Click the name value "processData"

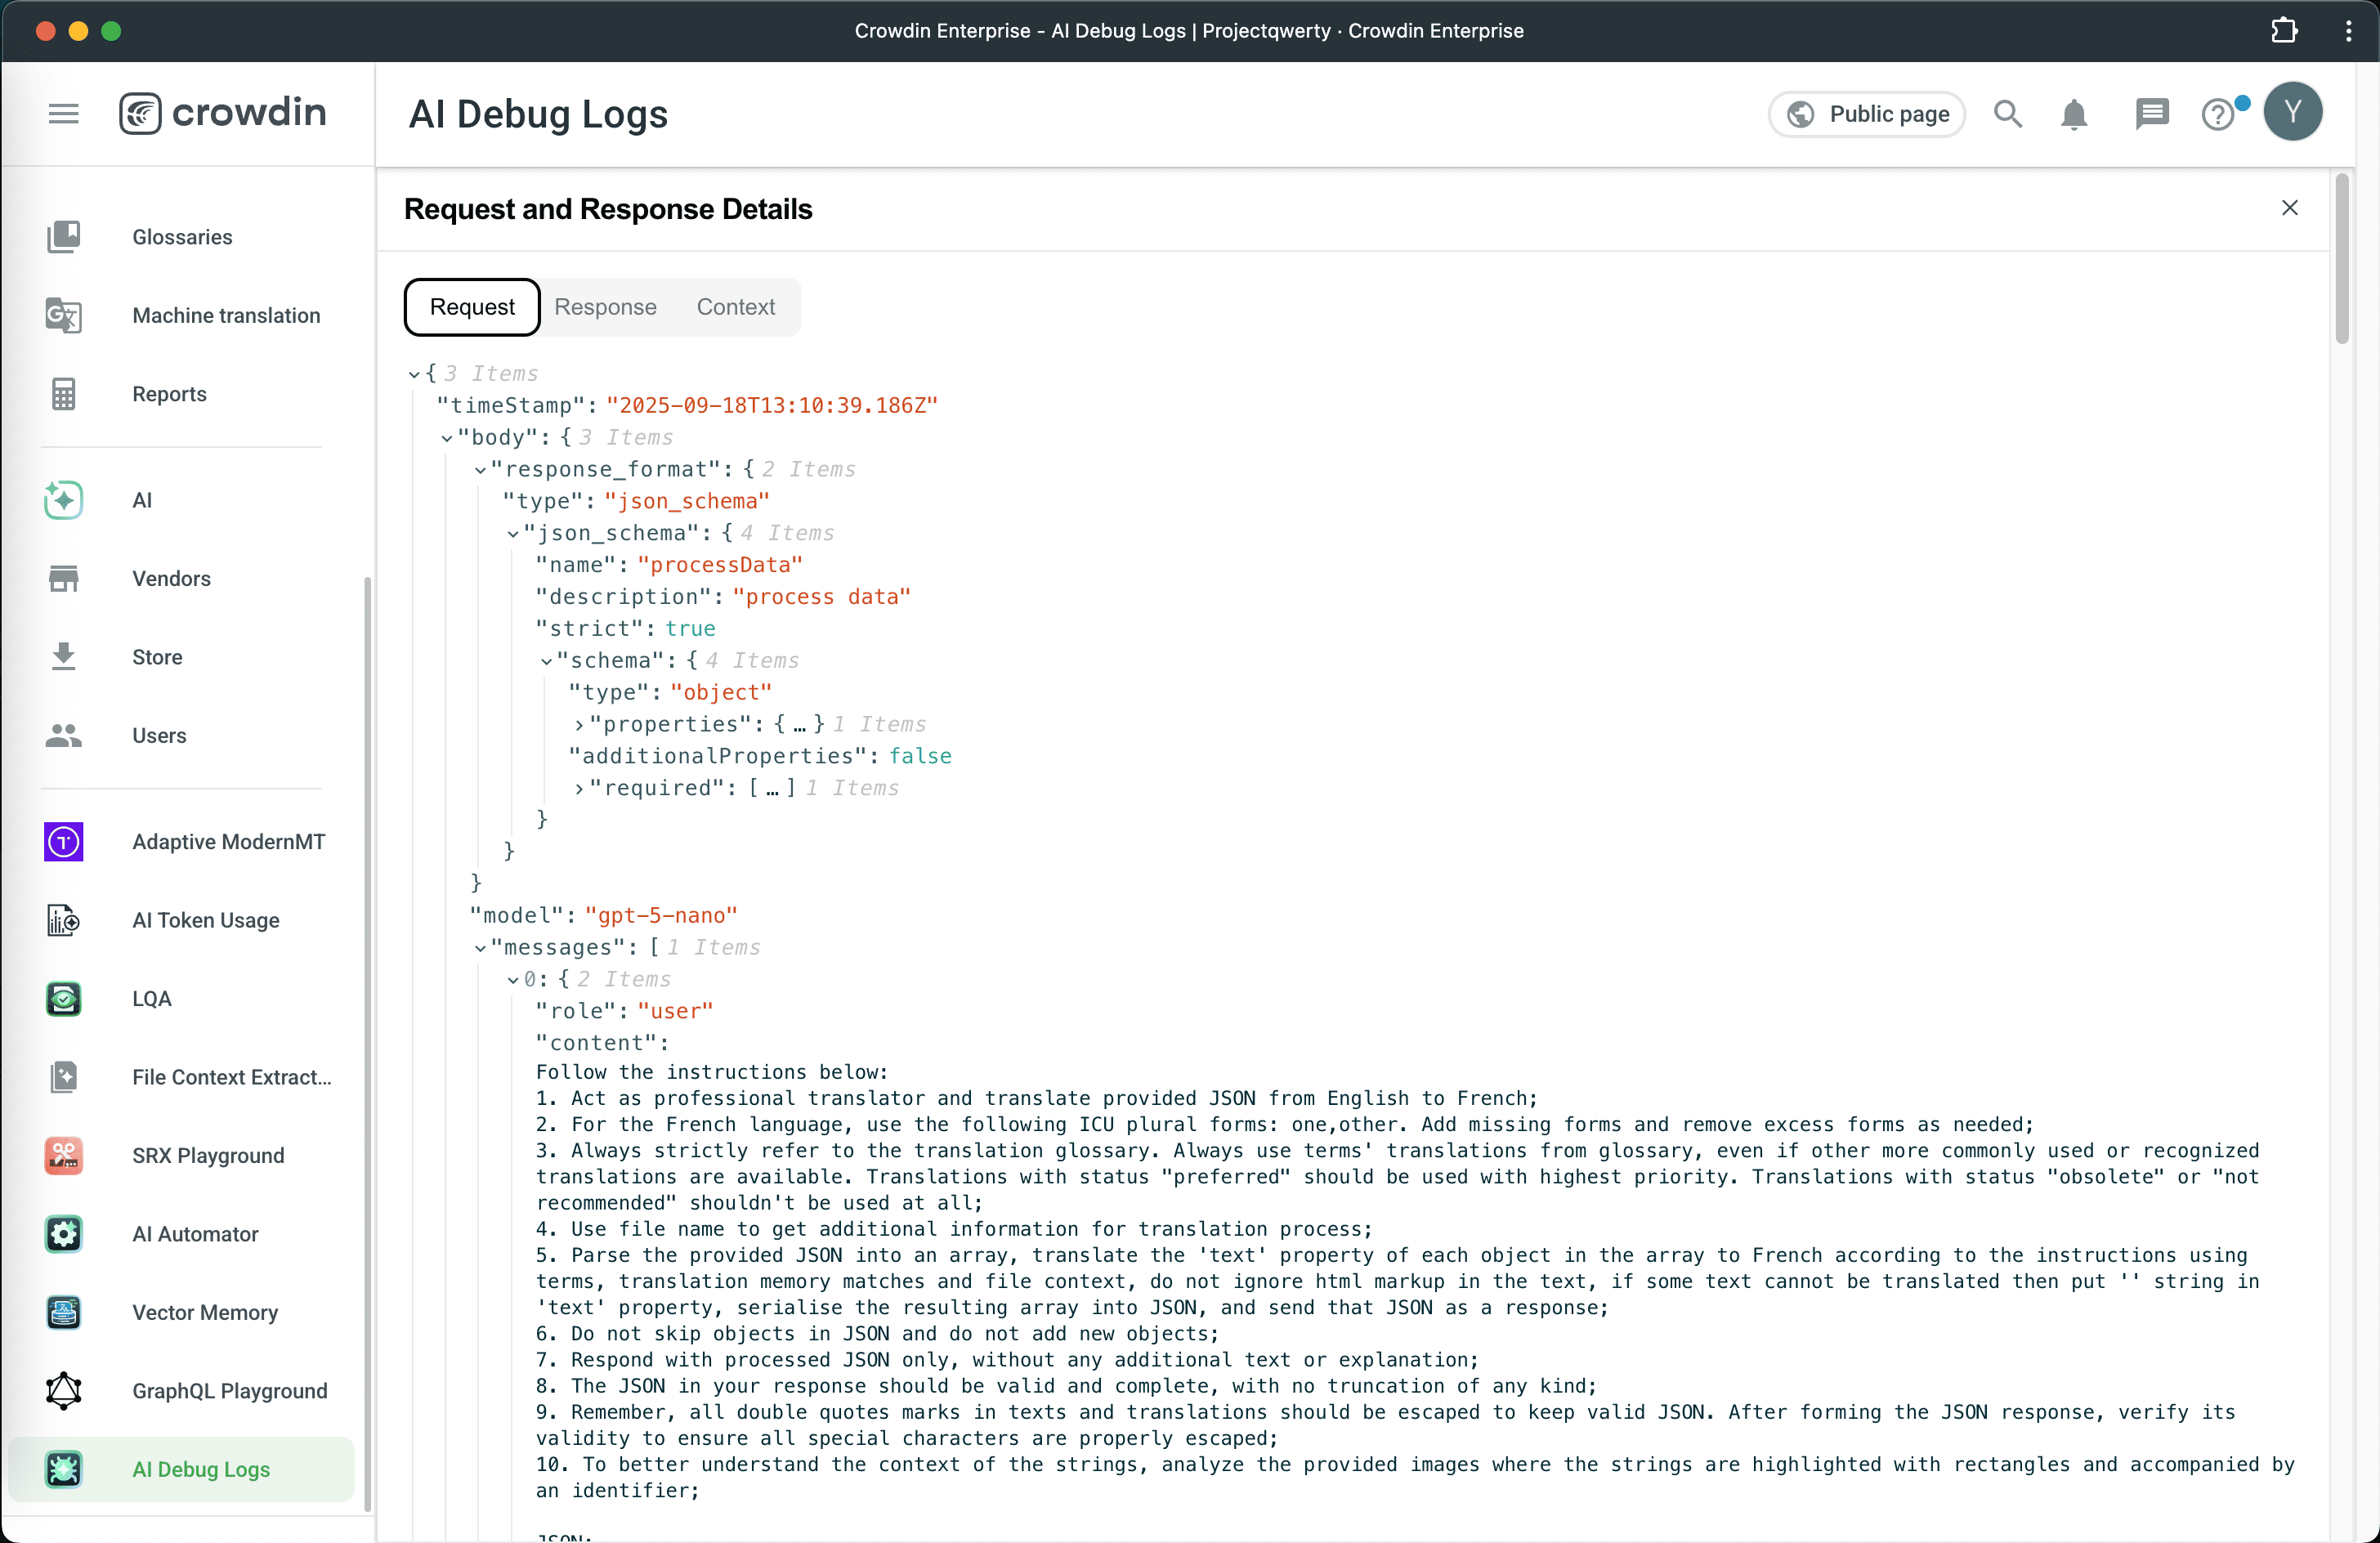[x=720, y=565]
